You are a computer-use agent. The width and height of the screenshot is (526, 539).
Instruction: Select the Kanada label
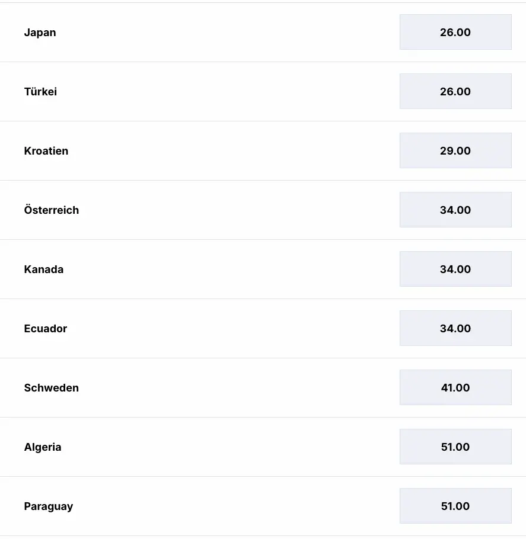click(x=43, y=269)
